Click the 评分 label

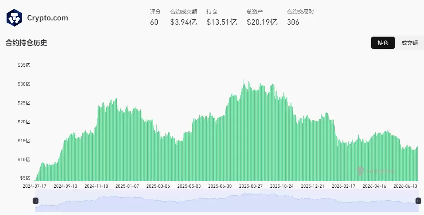pyautogui.click(x=155, y=12)
